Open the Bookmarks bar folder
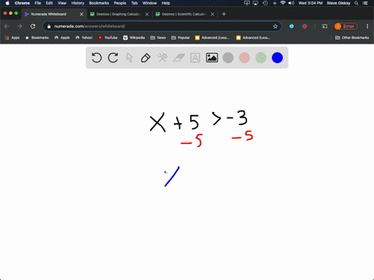 [37, 37]
